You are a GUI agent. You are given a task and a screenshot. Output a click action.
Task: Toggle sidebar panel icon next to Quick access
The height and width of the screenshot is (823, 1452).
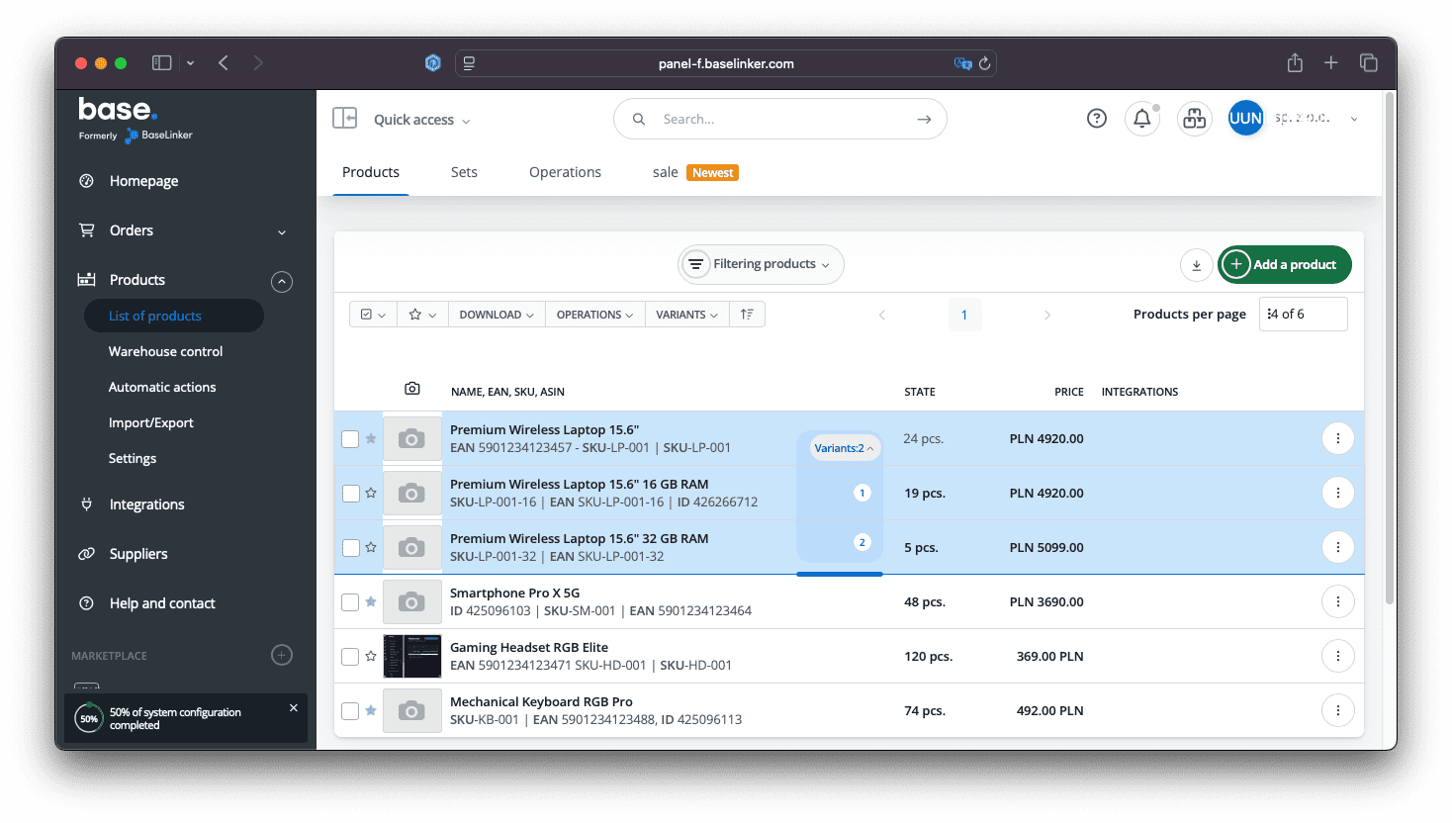[344, 119]
